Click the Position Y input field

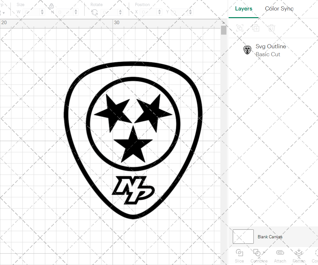point(180,12)
